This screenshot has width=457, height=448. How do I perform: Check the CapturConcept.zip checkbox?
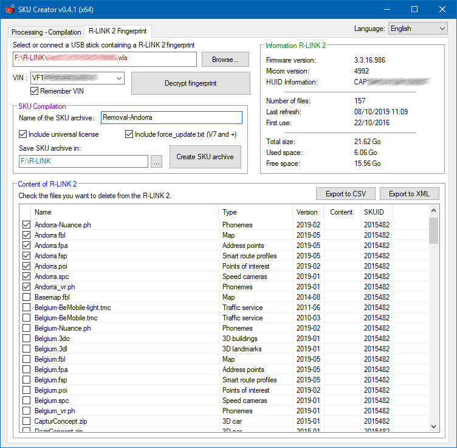(x=26, y=421)
